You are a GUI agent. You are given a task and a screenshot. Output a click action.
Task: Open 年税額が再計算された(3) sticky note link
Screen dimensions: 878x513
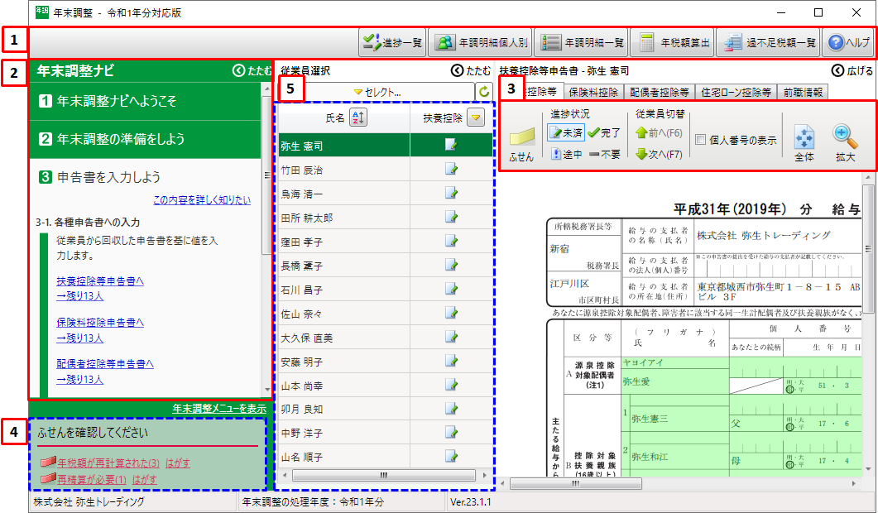[x=108, y=463]
